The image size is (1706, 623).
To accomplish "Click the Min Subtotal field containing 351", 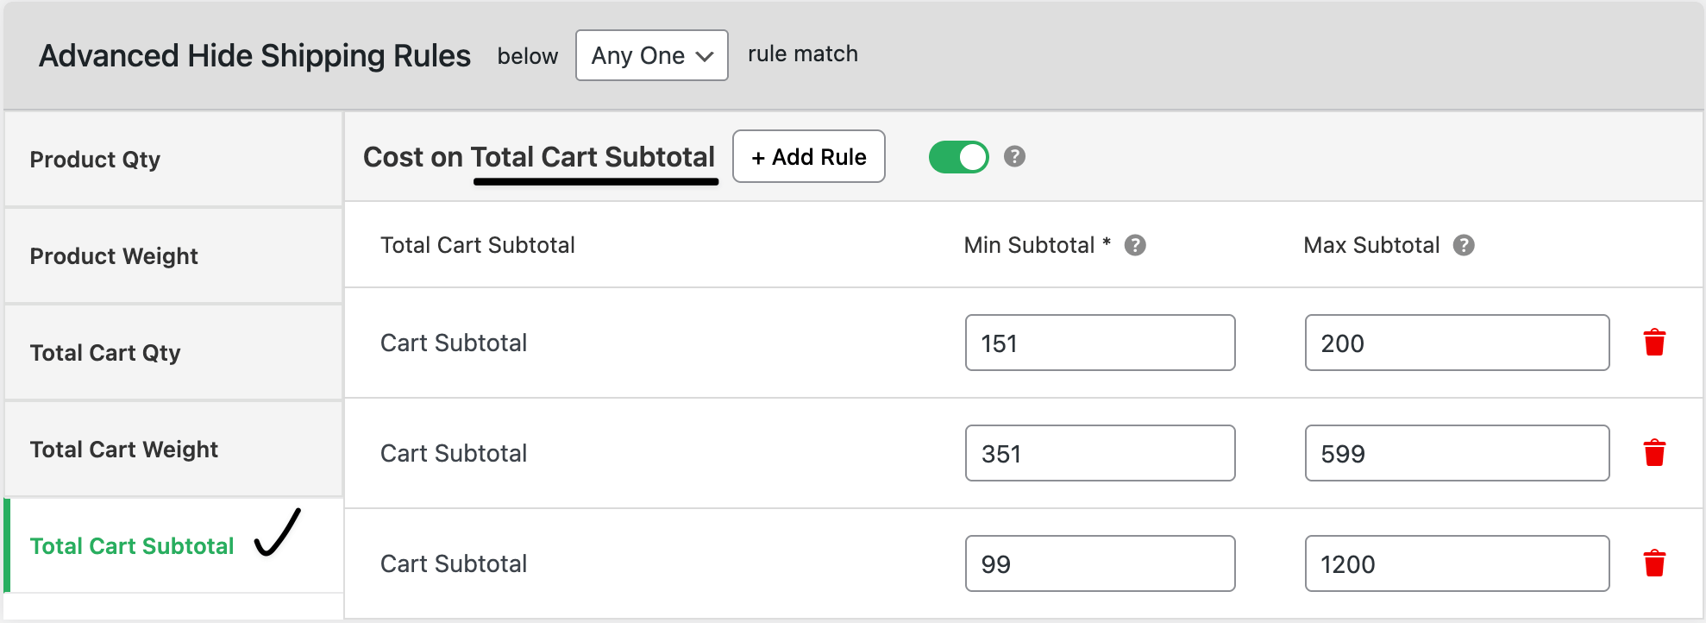I will tap(1100, 453).
